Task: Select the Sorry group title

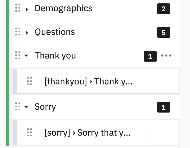Action: coord(45,107)
